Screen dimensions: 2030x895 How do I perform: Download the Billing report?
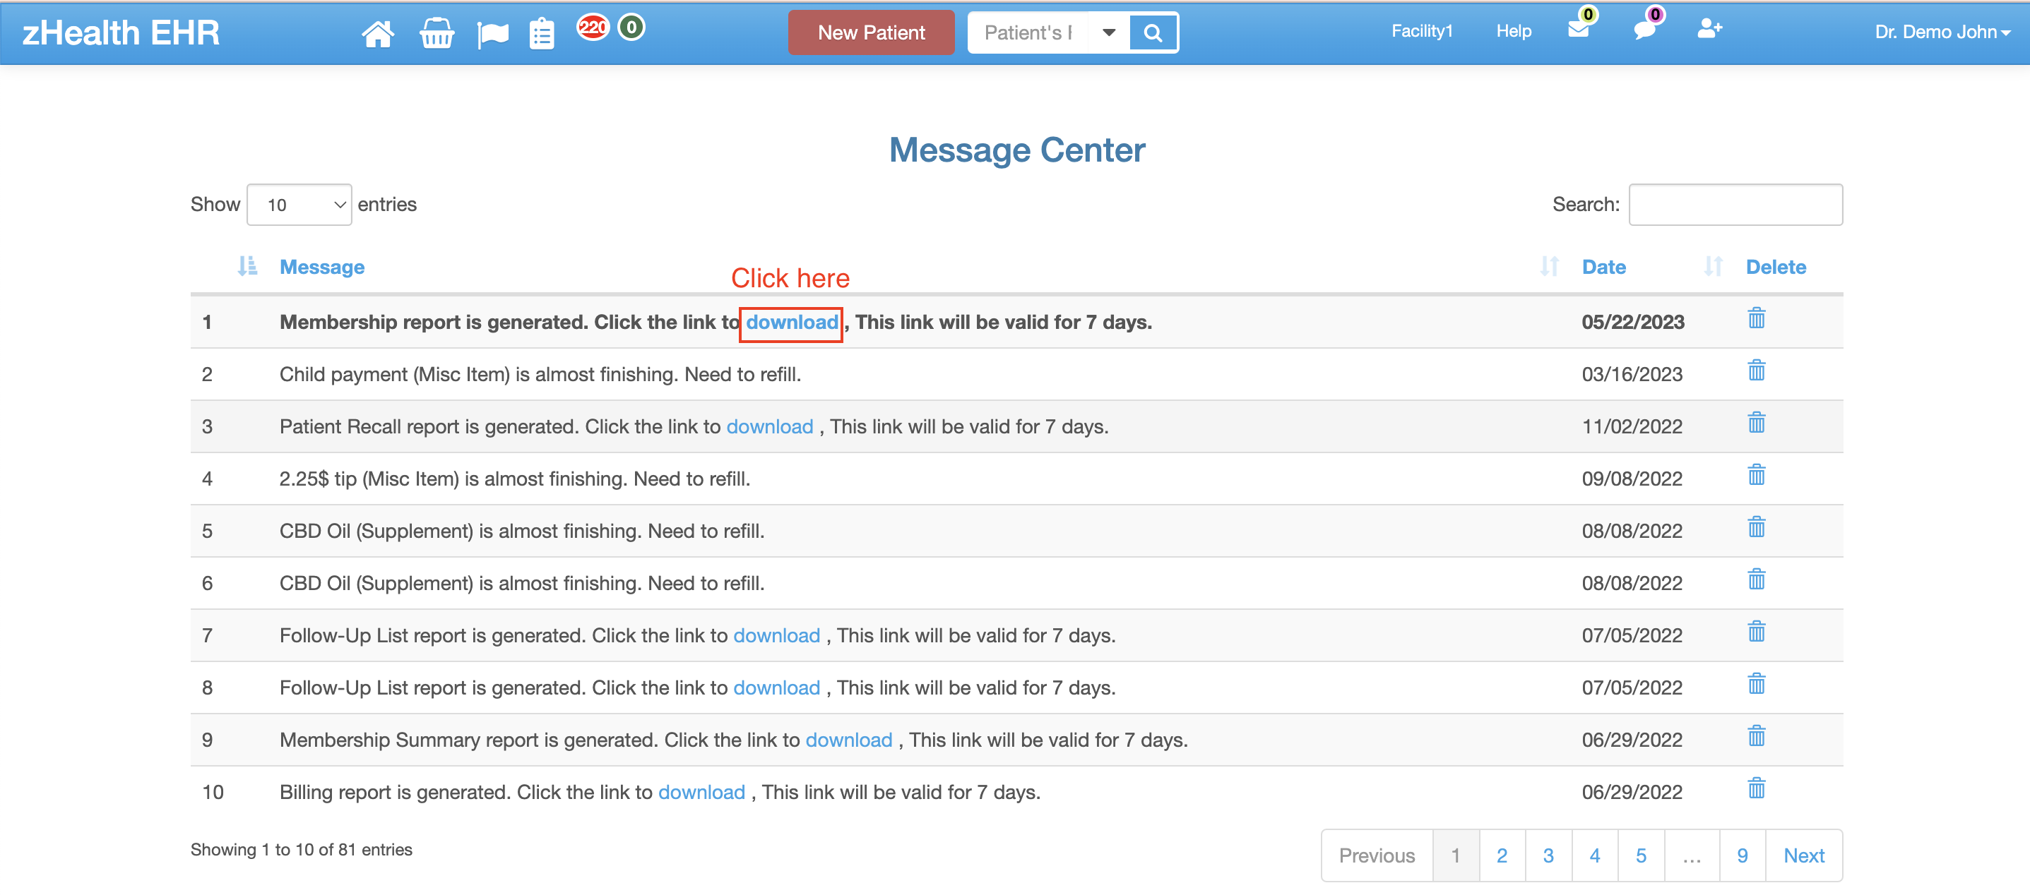point(701,792)
